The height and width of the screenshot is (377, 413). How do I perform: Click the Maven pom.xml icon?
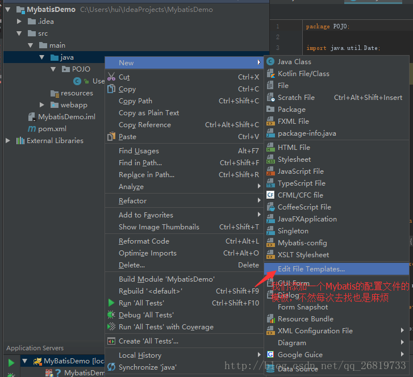tap(32, 129)
